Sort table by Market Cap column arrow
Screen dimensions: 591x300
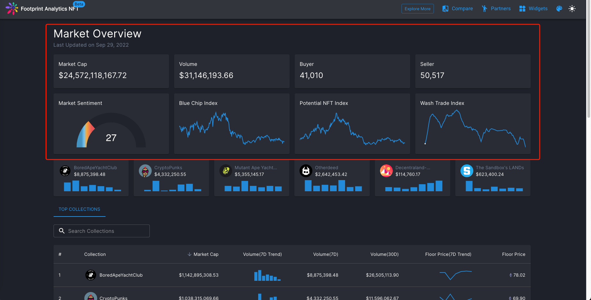pos(189,254)
